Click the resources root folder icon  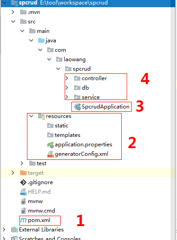[x=41, y=116]
